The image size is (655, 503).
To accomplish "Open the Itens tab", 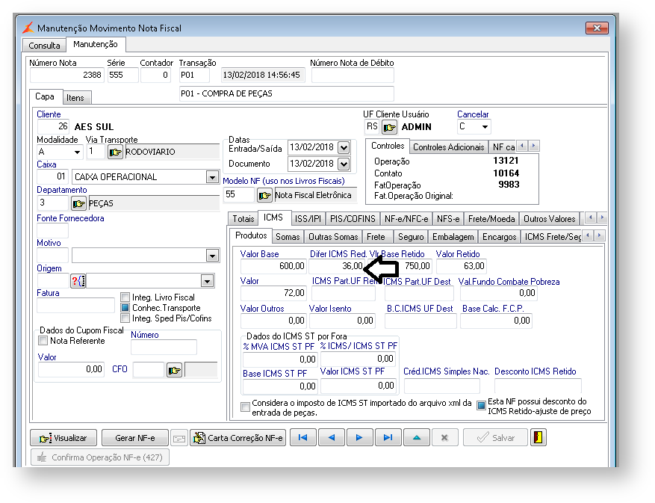I will click(75, 98).
